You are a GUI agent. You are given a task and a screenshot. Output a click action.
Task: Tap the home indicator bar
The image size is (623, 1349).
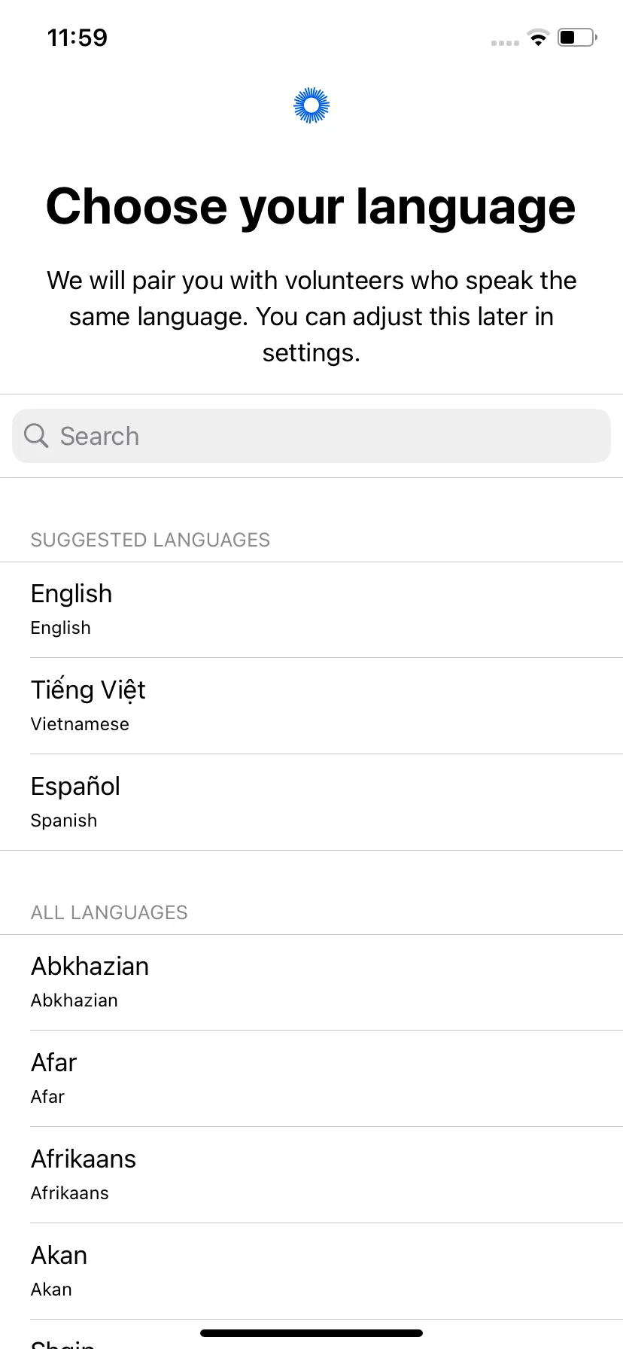click(311, 1333)
